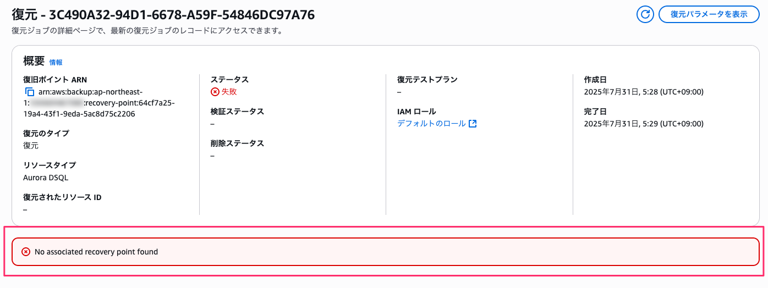Click the red failed status icon
Image resolution: width=768 pixels, height=288 pixels.
click(215, 92)
